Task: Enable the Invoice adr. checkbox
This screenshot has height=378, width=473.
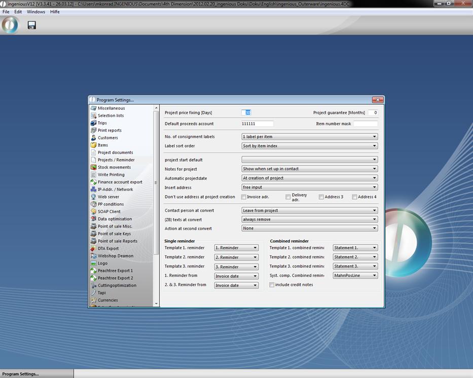Action: coord(244,197)
